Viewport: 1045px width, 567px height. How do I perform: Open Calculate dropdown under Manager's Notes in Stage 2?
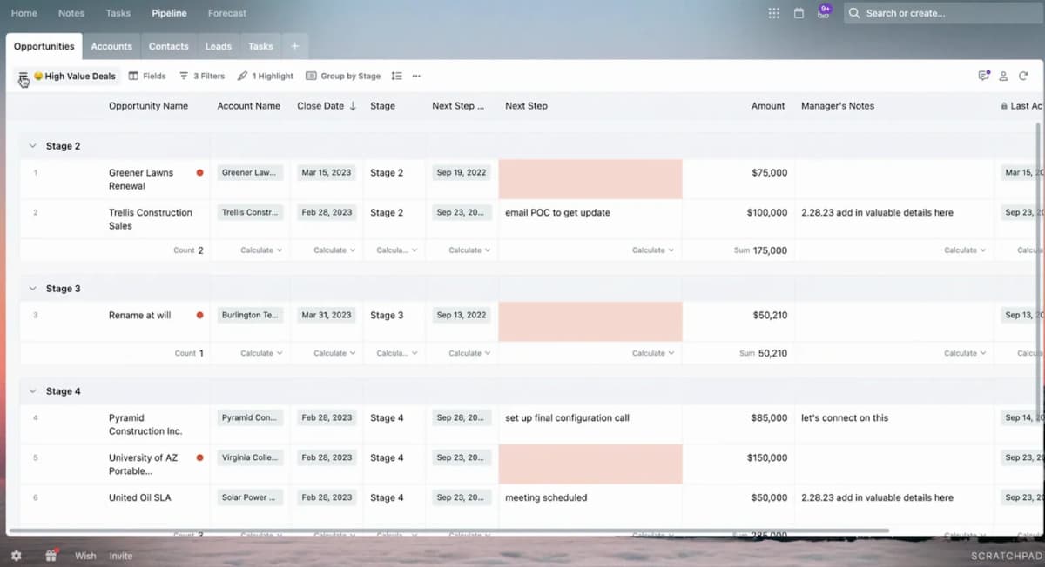coord(964,250)
